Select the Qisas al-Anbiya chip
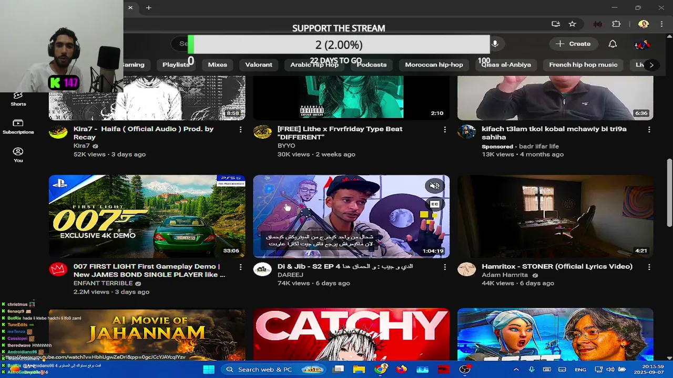673x378 pixels. [506, 65]
